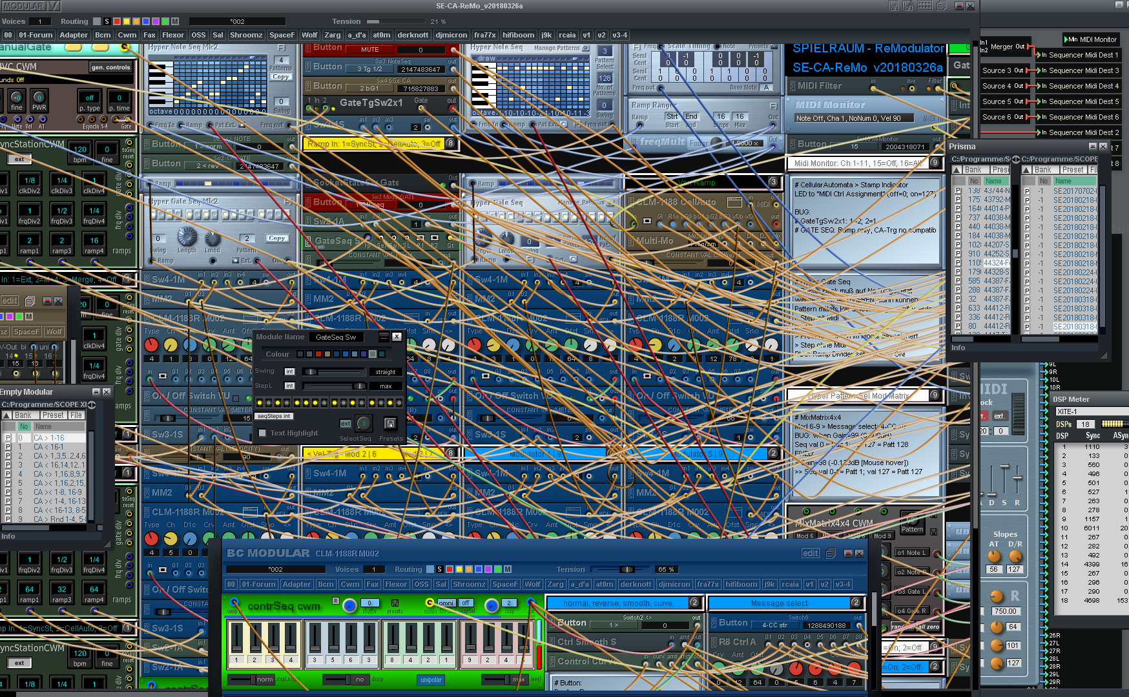The height and width of the screenshot is (697, 1129).
Task: Toggle the Swing int button
Action: (289, 371)
